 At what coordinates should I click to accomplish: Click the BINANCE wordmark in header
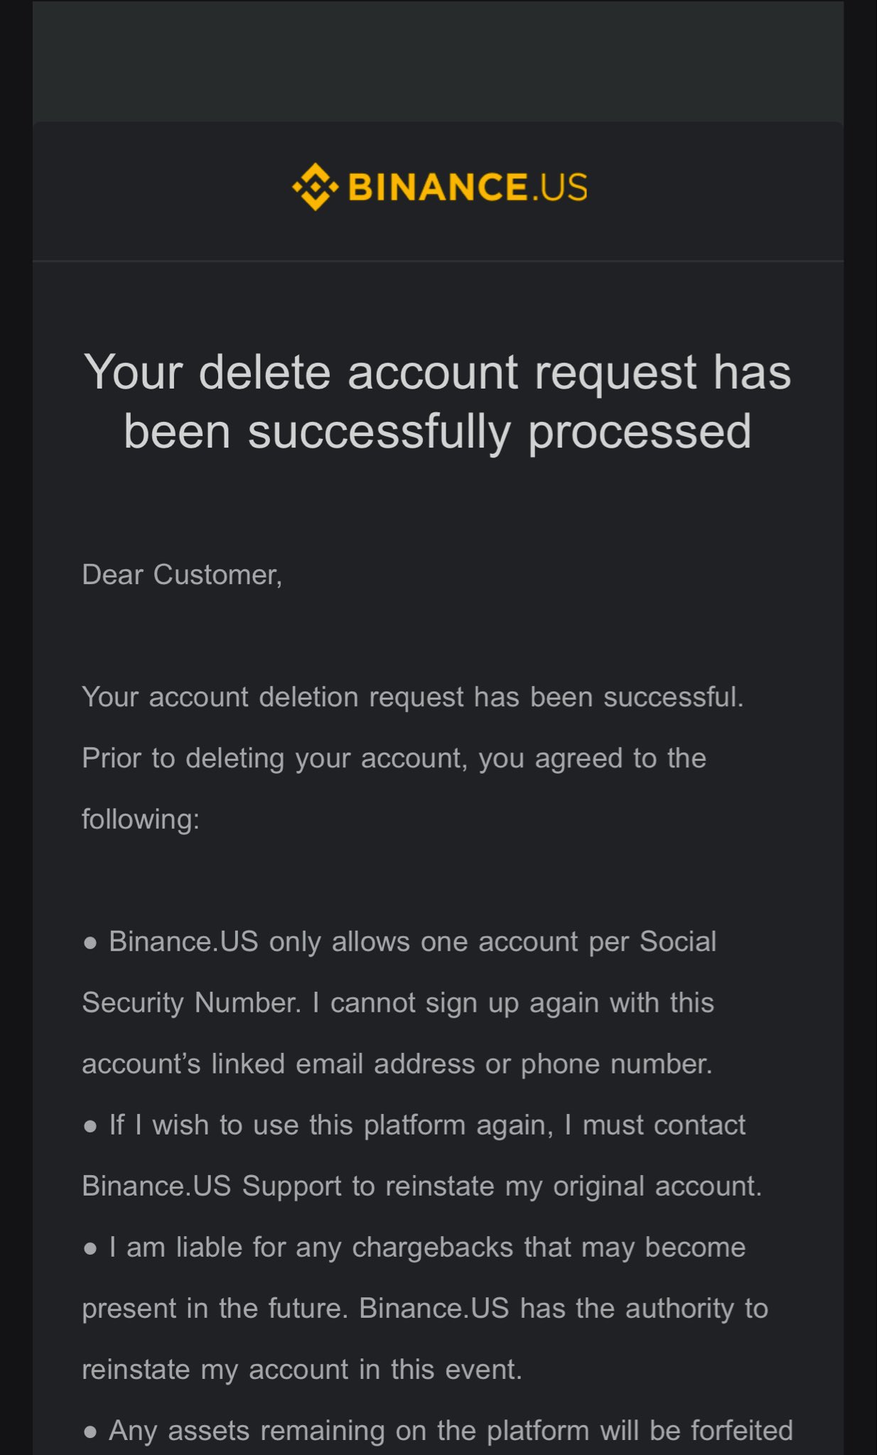point(436,188)
